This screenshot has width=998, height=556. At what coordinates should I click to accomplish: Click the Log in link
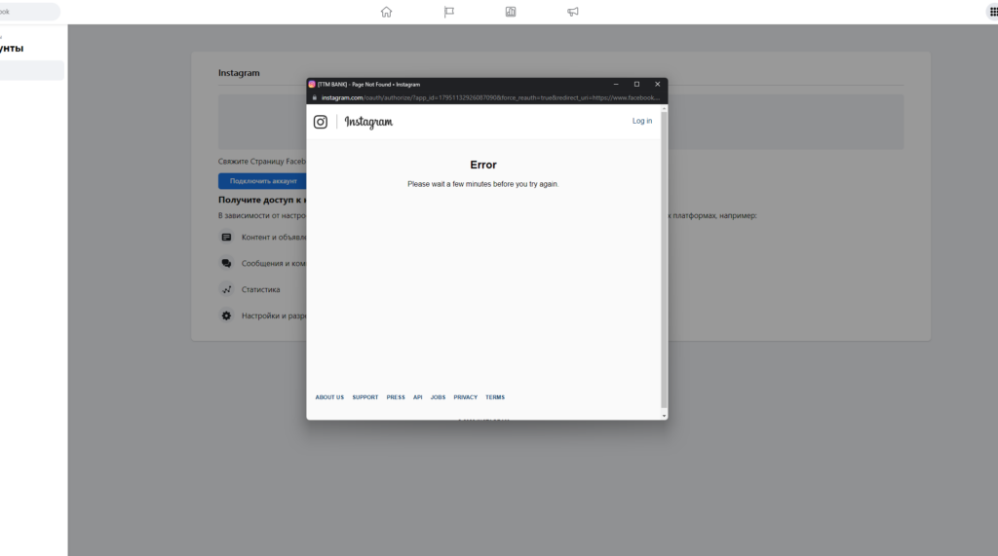641,121
